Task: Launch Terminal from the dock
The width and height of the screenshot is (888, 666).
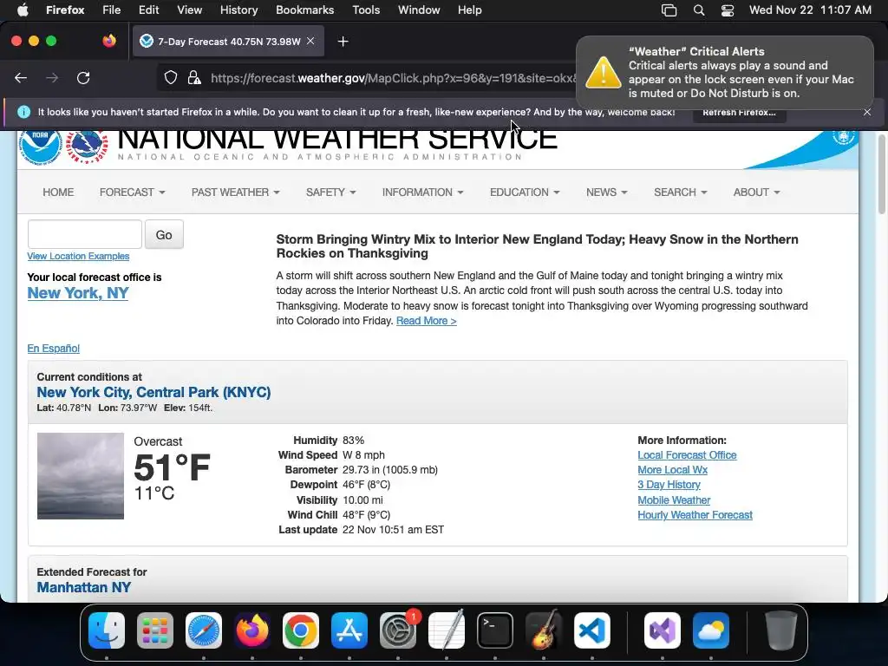Action: 495,630
